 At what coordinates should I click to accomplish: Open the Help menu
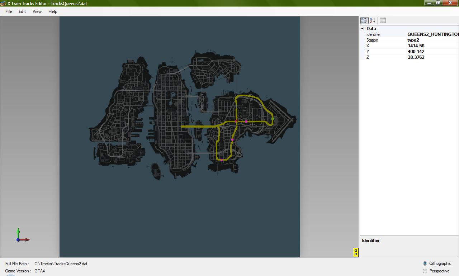[53, 11]
